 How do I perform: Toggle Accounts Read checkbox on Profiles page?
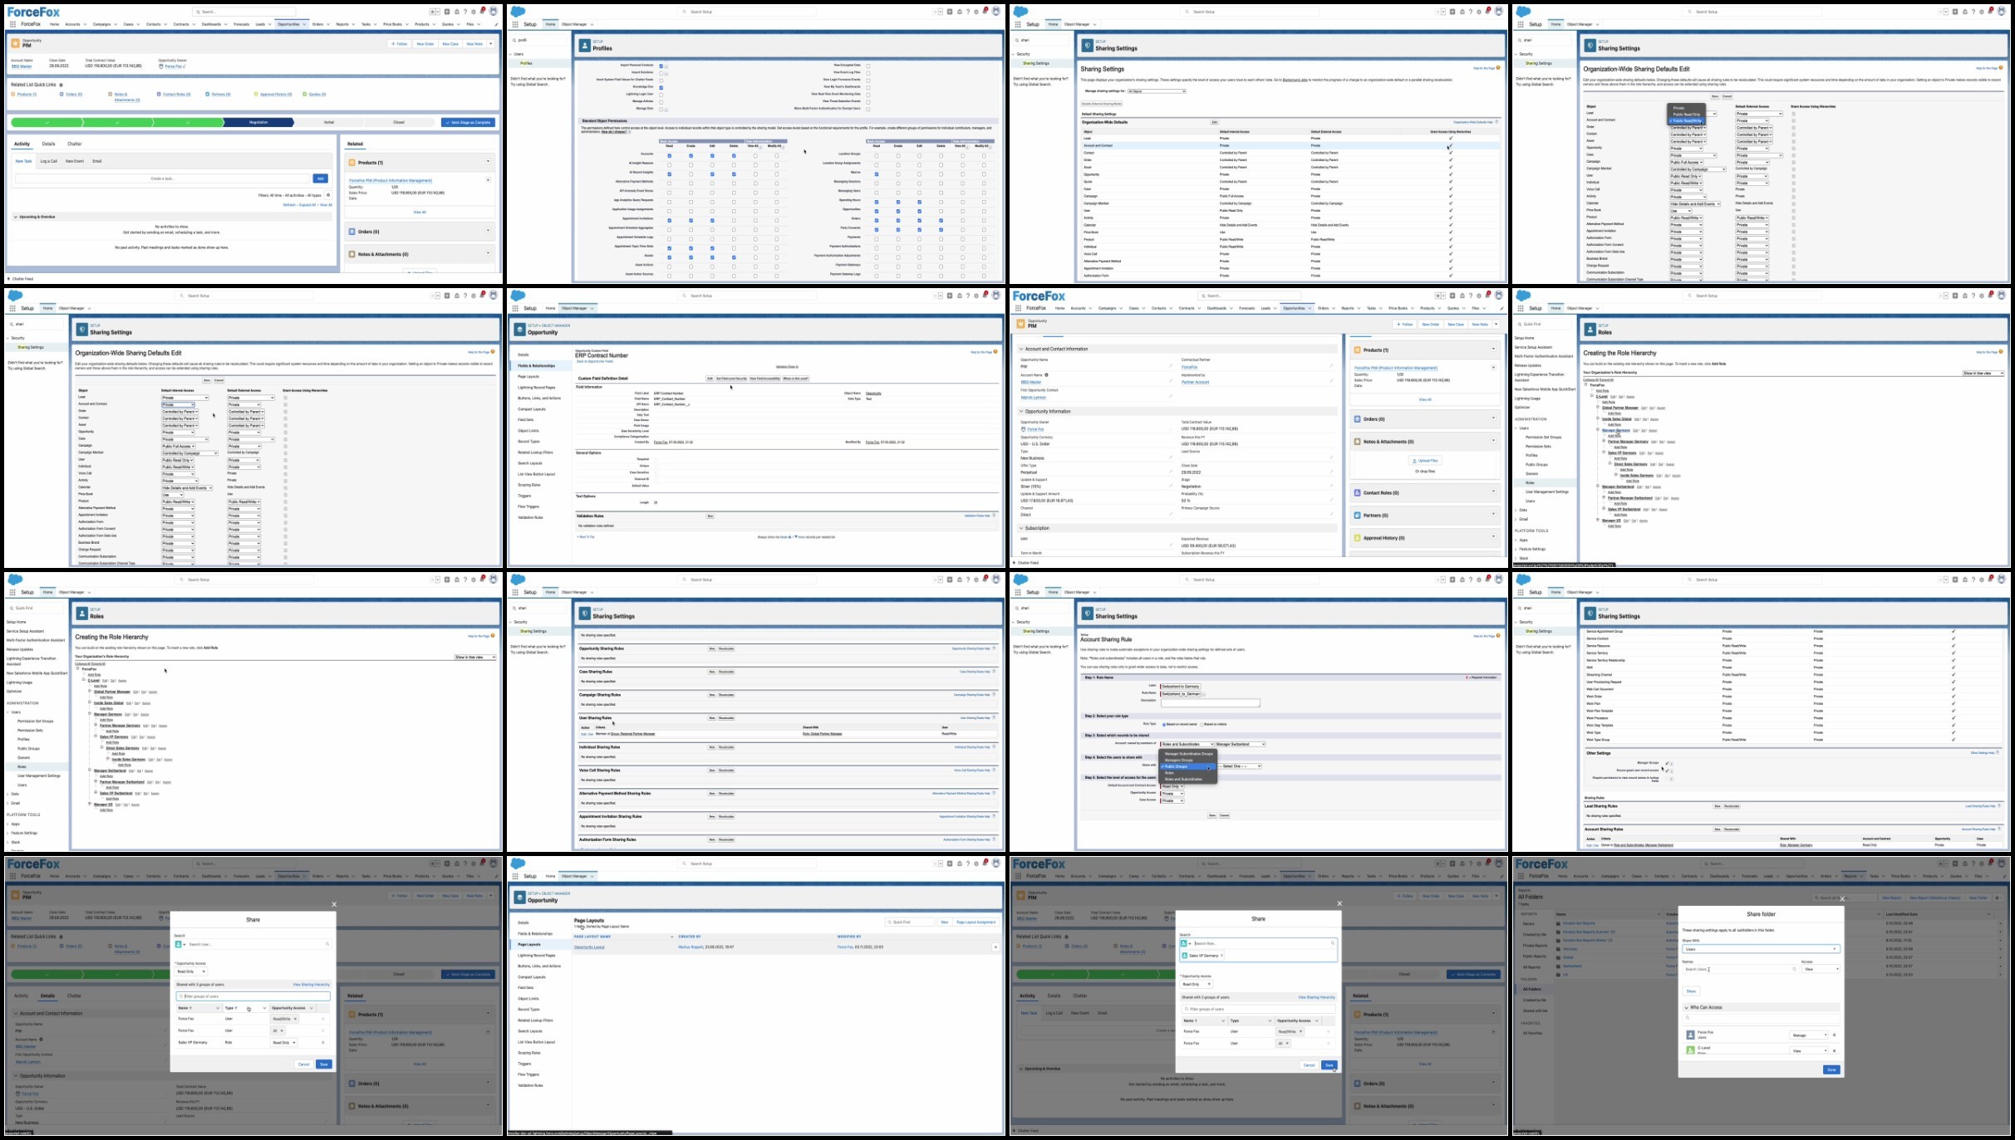pyautogui.click(x=669, y=156)
